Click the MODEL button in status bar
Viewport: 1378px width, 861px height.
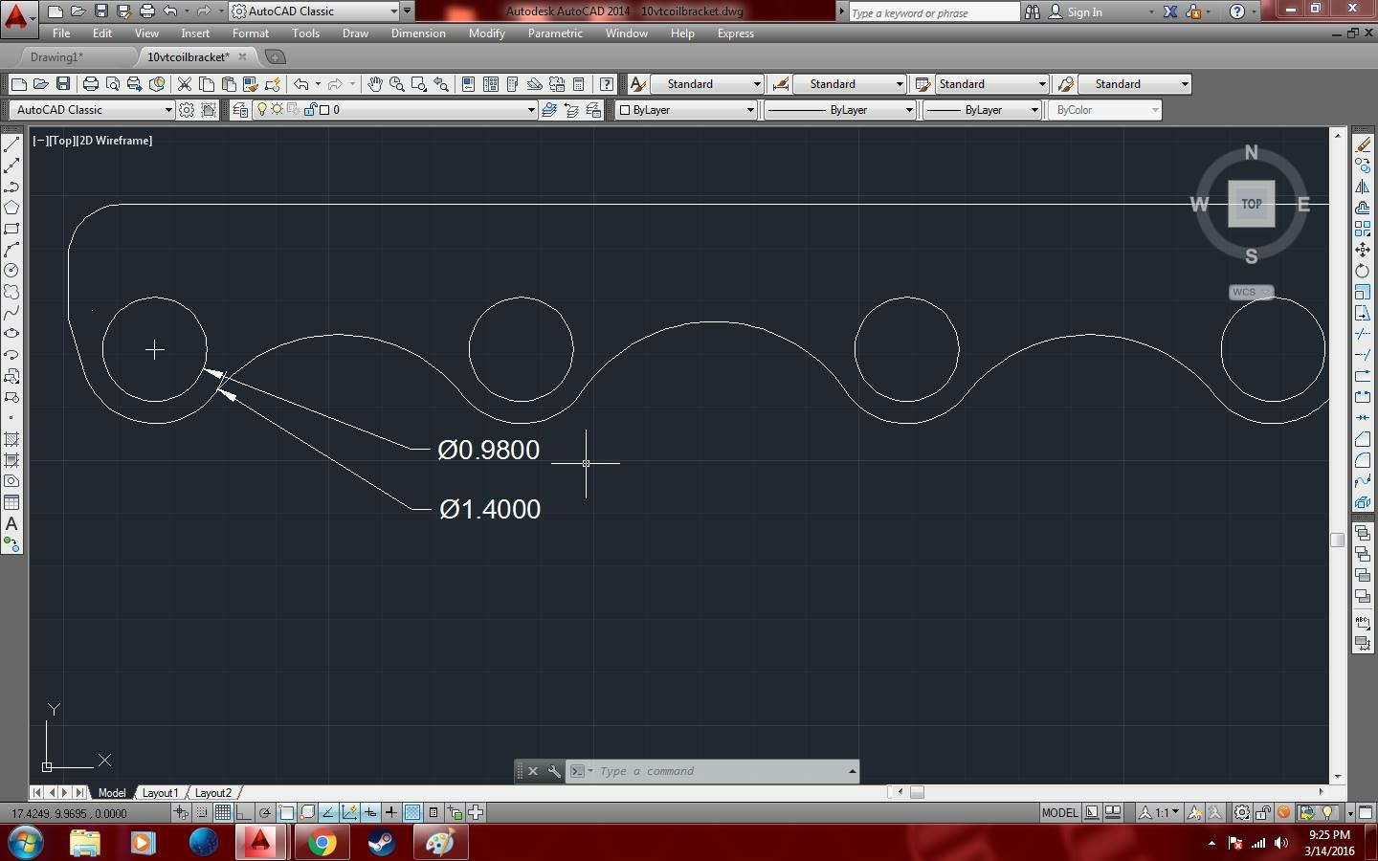[1059, 813]
